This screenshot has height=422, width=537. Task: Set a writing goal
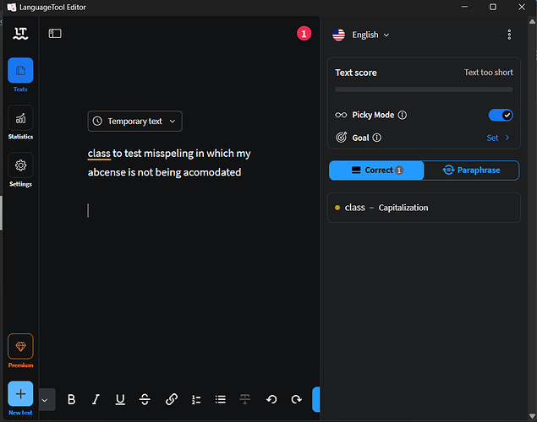(498, 138)
